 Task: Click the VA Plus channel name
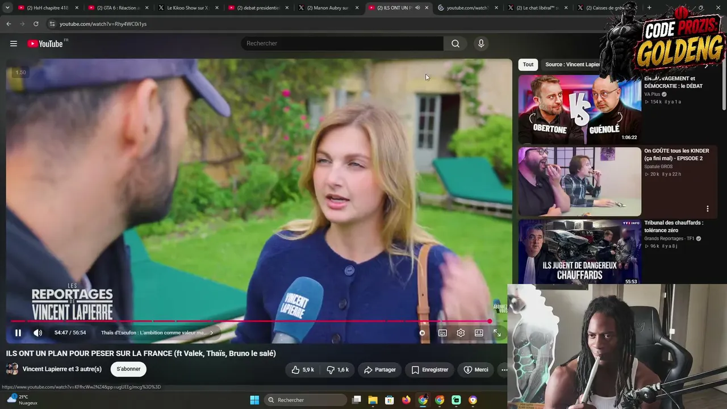click(x=652, y=94)
